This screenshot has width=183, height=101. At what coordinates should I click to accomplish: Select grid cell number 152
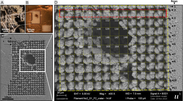pos(161,37)
